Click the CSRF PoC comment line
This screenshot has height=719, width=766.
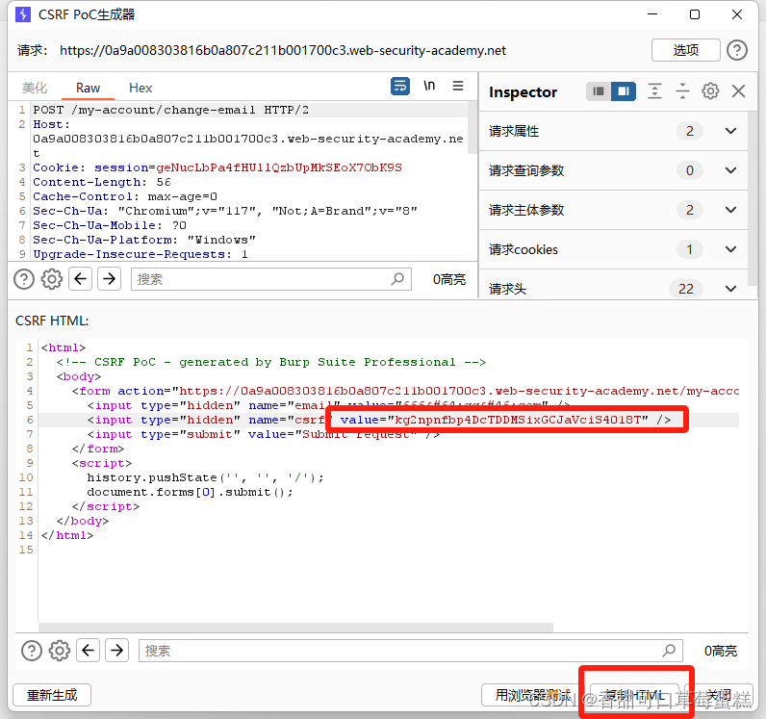pyautogui.click(x=271, y=362)
